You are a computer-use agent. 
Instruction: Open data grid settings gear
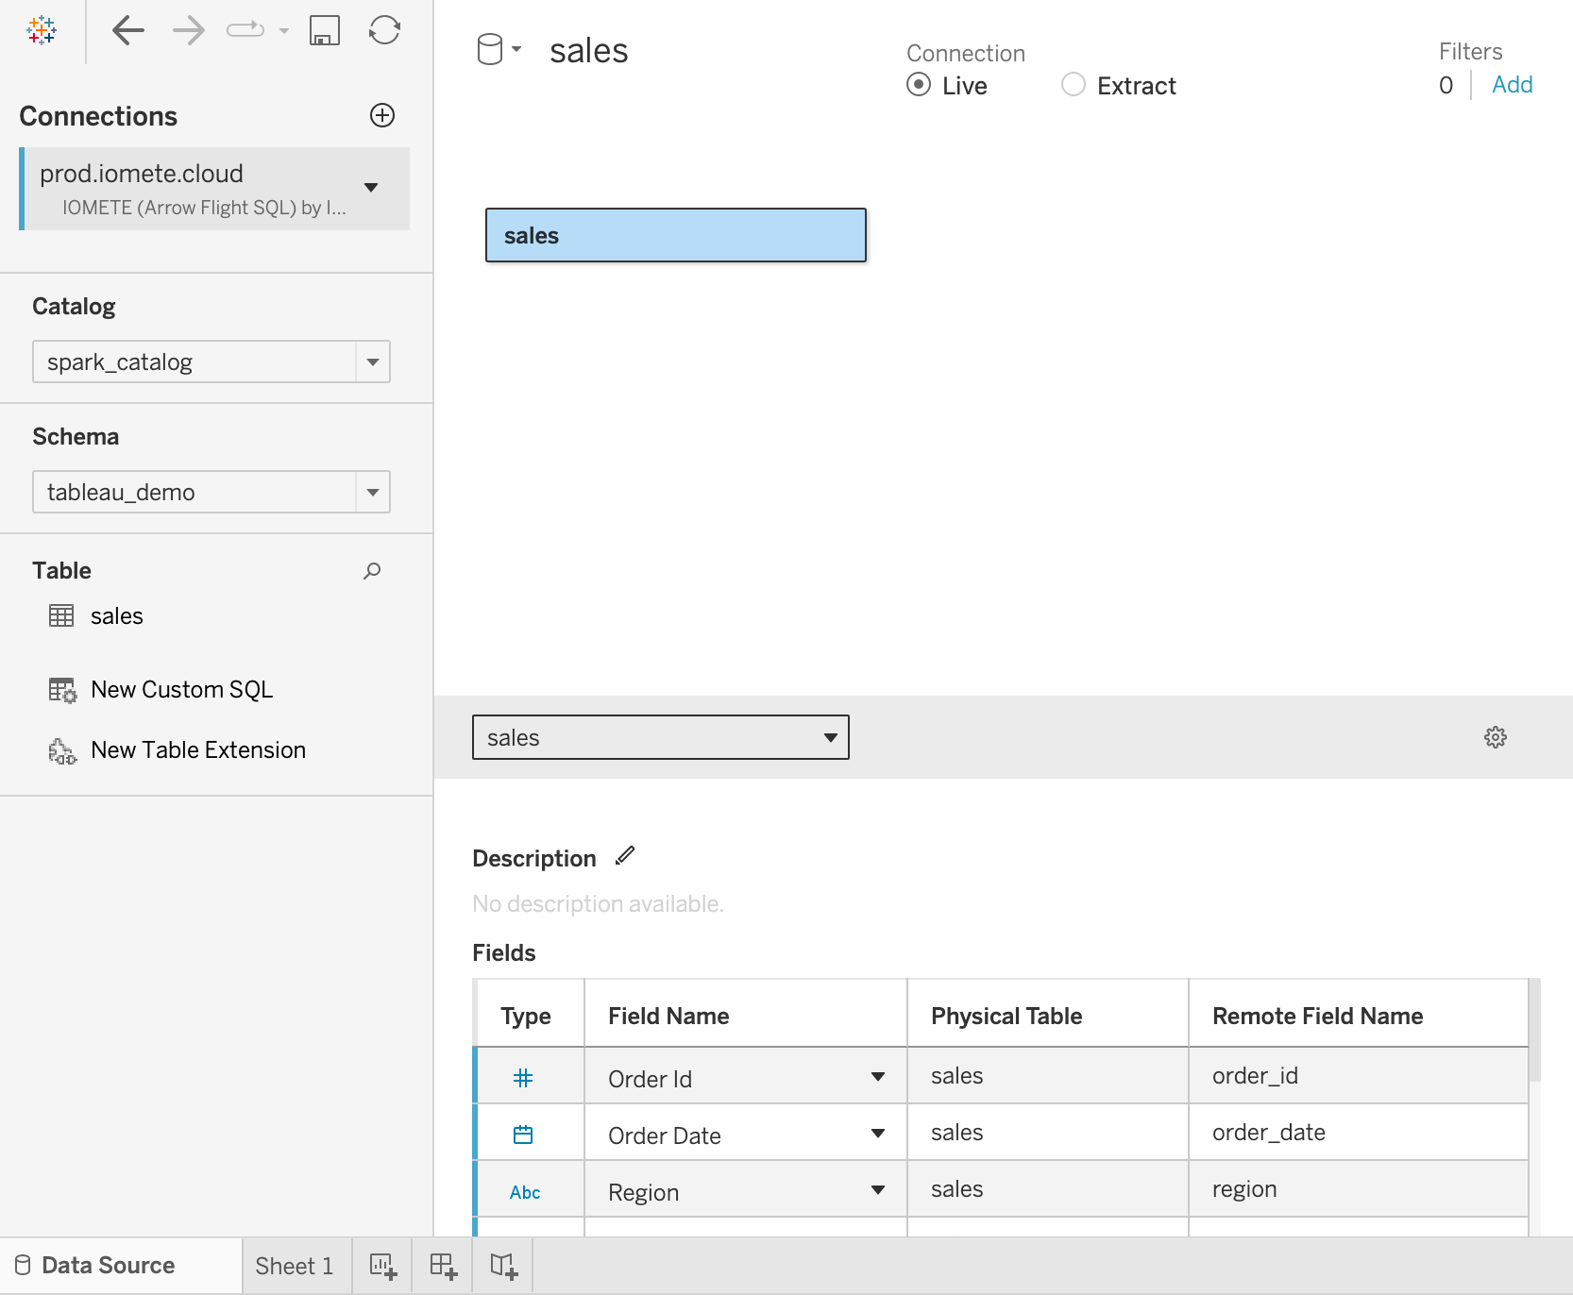[1496, 737]
